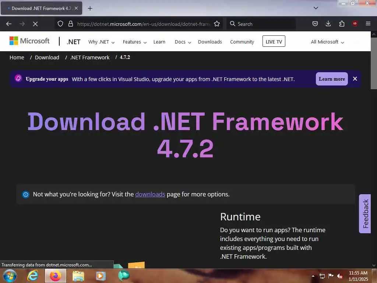Bookmark this page with the star icon

(217, 24)
